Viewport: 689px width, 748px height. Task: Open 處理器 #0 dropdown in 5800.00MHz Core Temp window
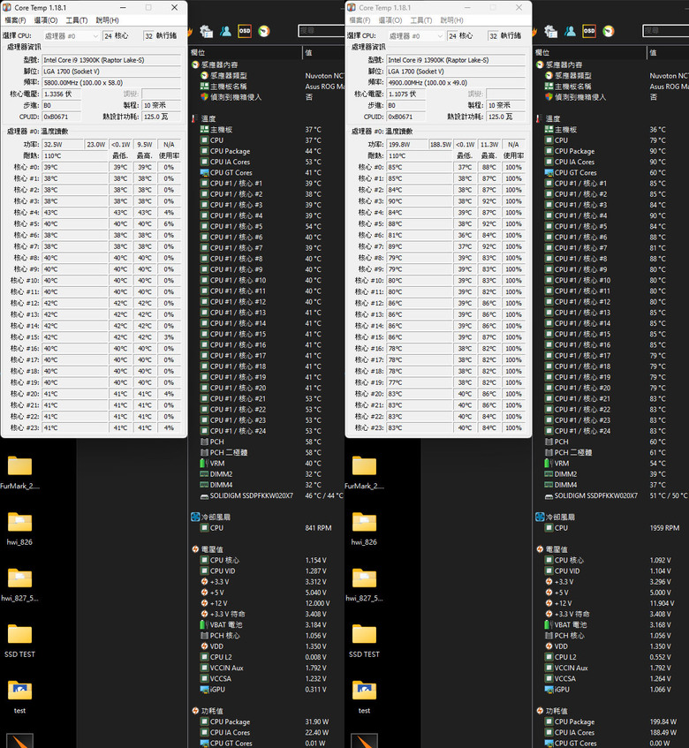point(71,36)
